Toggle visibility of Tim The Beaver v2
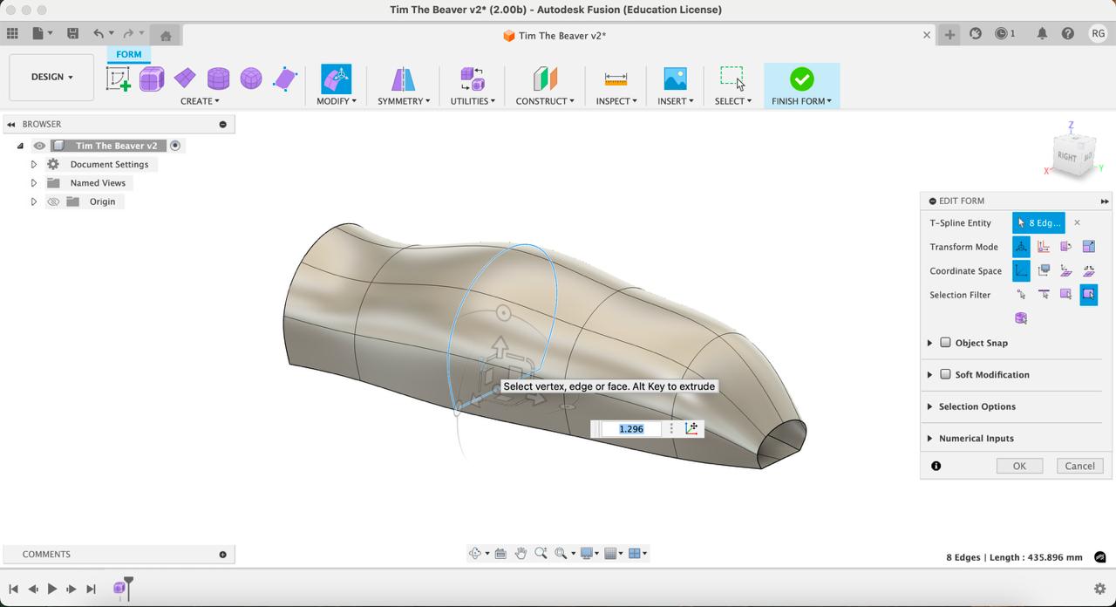Viewport: 1116px width, 607px height. pos(39,146)
